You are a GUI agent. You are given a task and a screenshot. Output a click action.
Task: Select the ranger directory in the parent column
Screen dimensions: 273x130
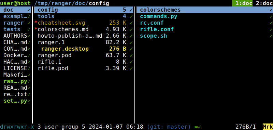tap(15, 23)
